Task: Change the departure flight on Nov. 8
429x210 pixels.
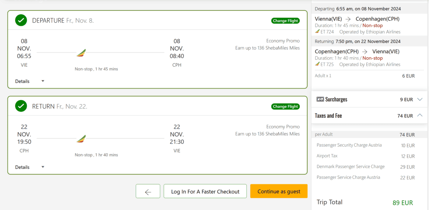Action: (285, 21)
